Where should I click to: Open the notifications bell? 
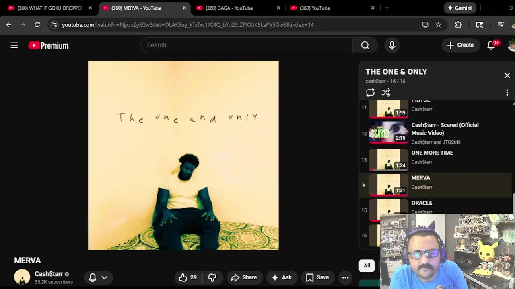491,45
